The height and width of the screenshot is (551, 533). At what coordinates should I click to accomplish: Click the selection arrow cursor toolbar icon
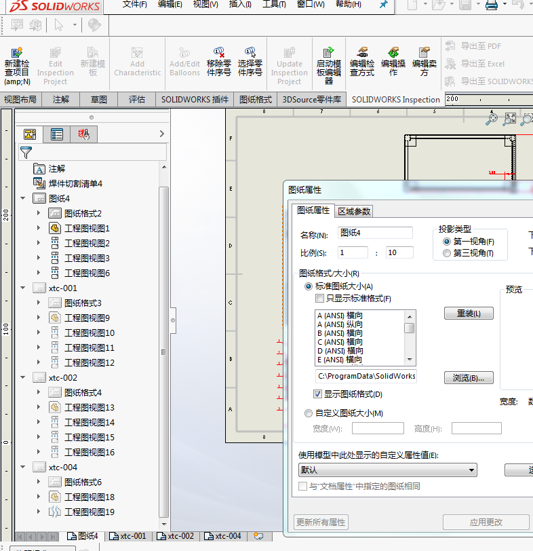click(58, 25)
